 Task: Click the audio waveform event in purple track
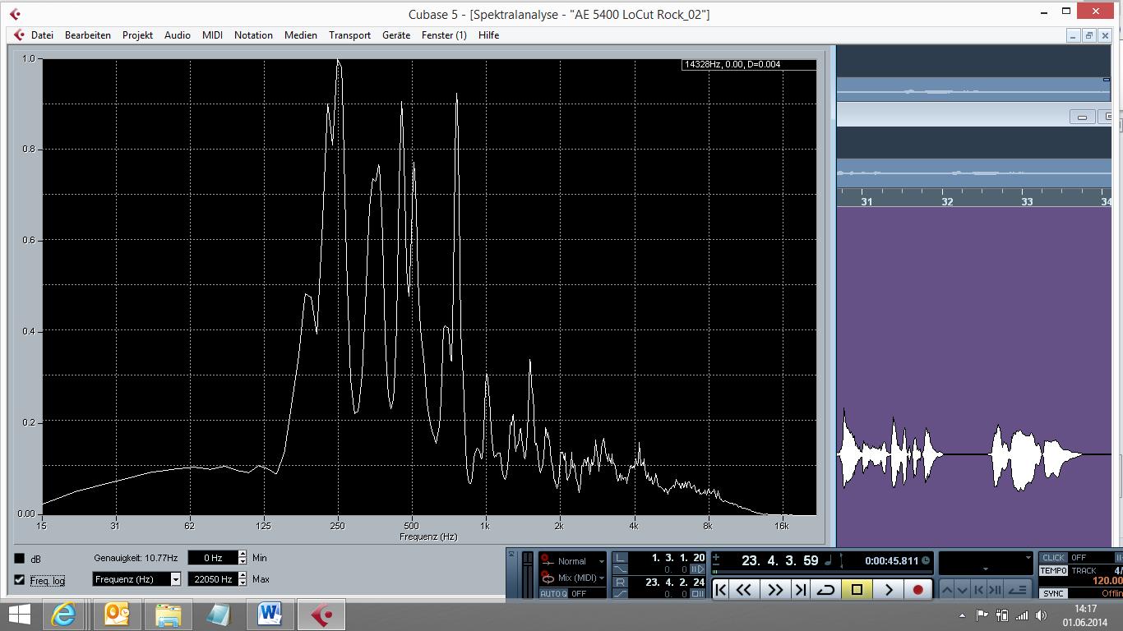[x=974, y=454]
